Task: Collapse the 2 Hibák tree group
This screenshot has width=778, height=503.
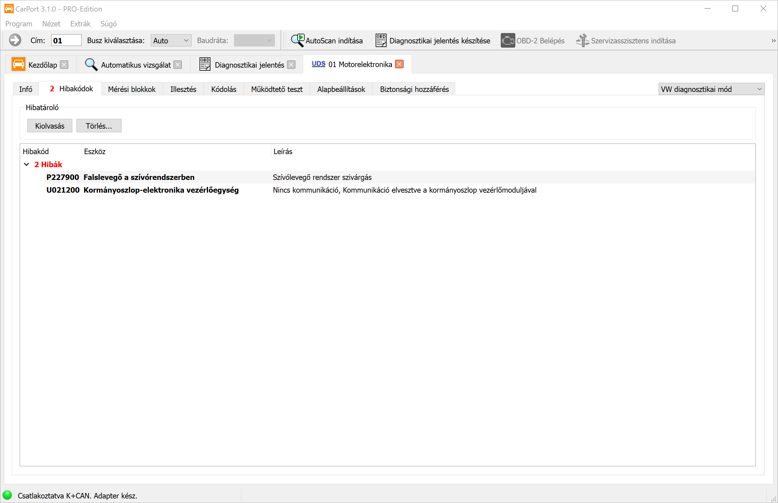Action: (26, 164)
